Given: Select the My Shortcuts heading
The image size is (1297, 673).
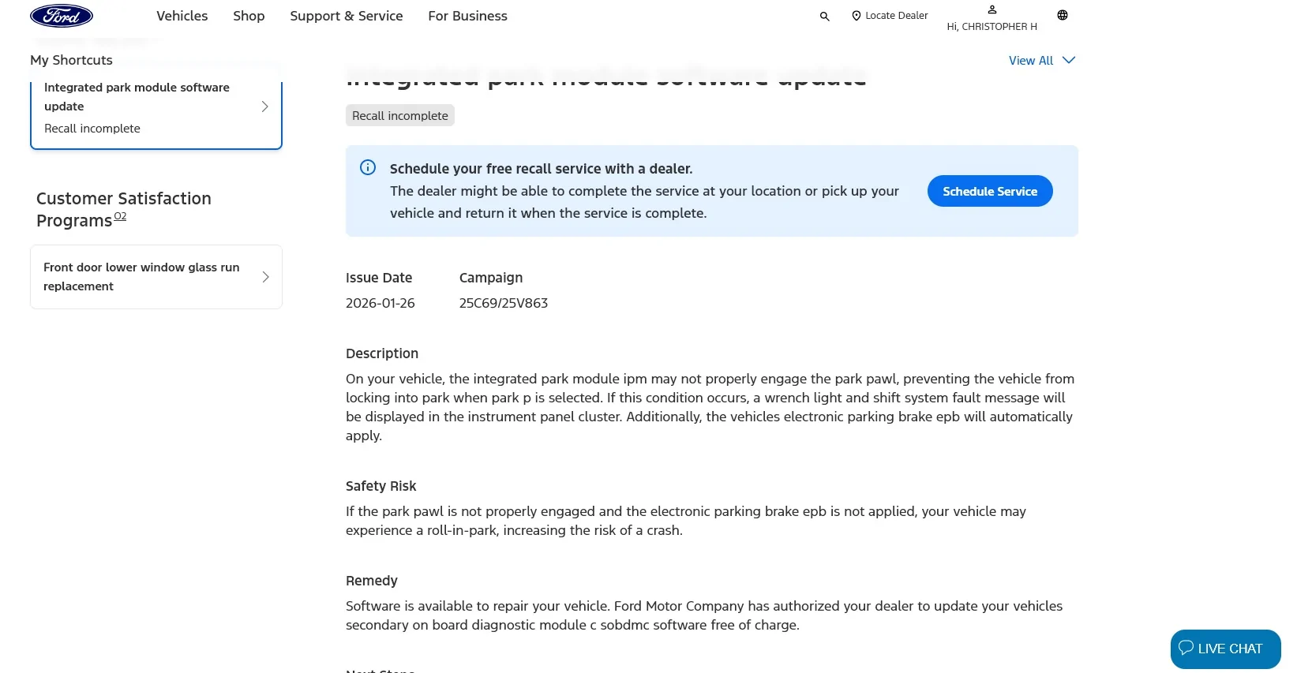Looking at the screenshot, I should click(x=71, y=60).
